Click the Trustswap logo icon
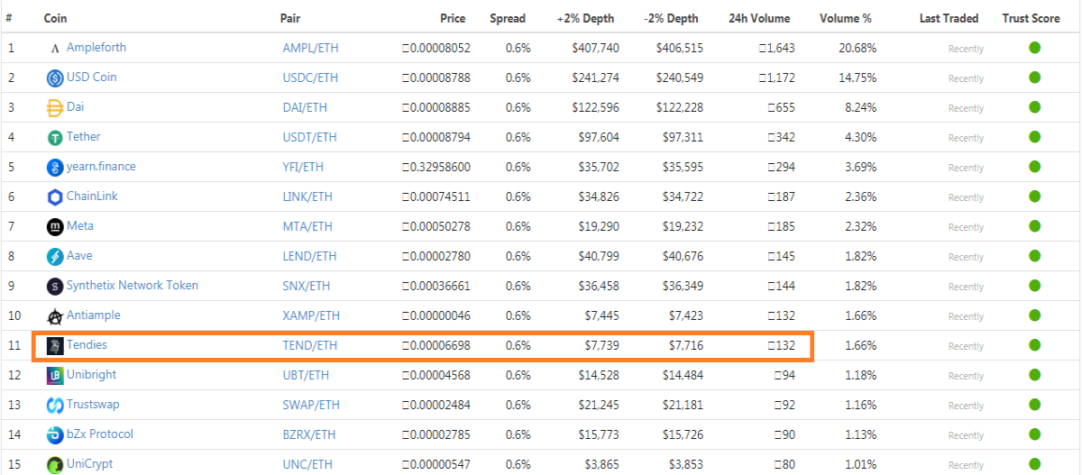The image size is (1082, 475). tap(55, 406)
